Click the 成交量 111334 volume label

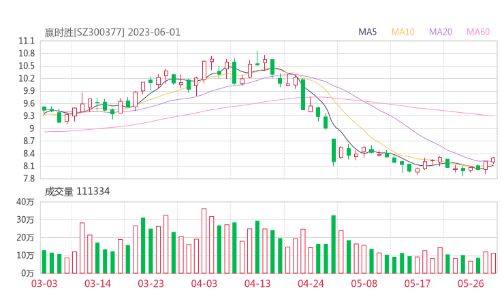tap(77, 192)
